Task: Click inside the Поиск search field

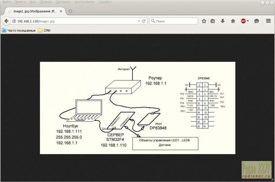Action: [175, 21]
